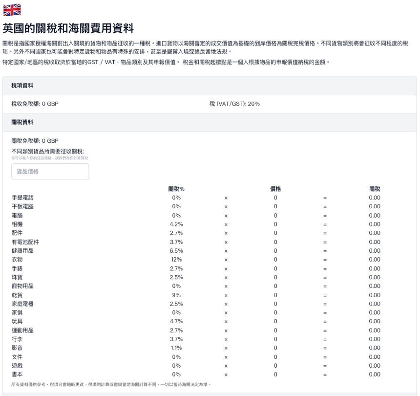Click the 稅項資料 section header
Screen dimensions: 420x396
click(22, 86)
